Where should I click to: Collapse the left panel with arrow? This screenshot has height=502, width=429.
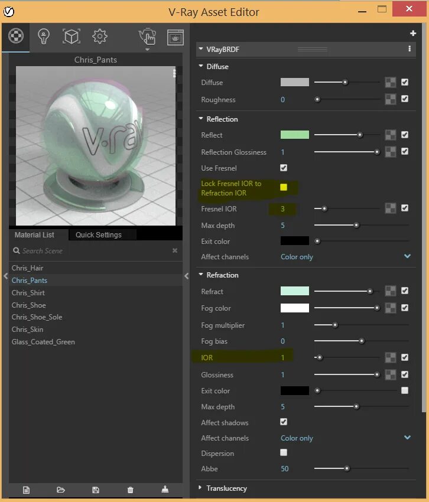click(5, 276)
